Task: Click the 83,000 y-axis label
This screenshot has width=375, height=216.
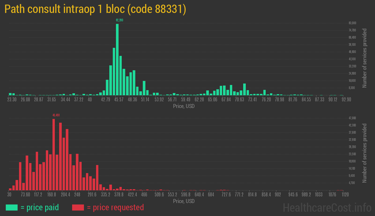Action: coord(352,23)
